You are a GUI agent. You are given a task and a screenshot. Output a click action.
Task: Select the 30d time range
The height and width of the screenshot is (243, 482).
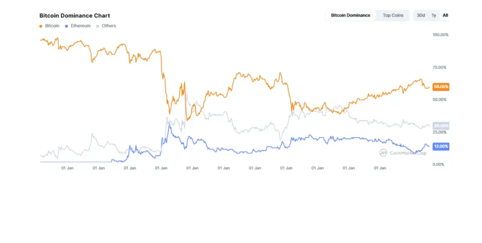pyautogui.click(x=421, y=15)
